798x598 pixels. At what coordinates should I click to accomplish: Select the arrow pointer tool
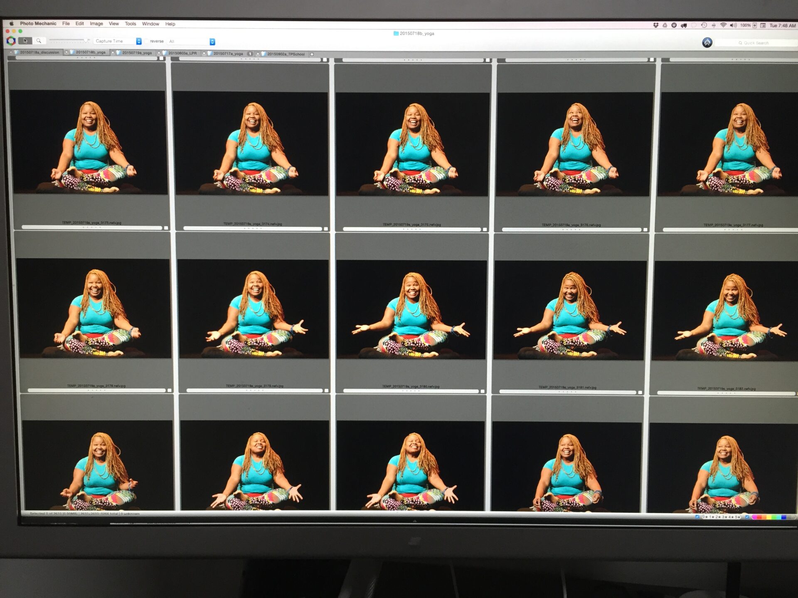coord(25,41)
